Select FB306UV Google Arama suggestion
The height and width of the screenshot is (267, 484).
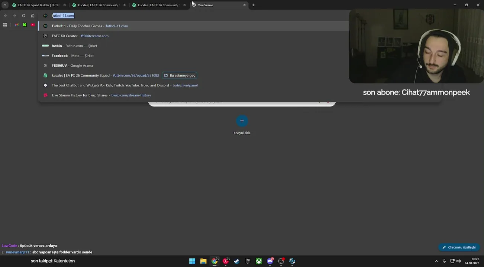[x=193, y=66]
